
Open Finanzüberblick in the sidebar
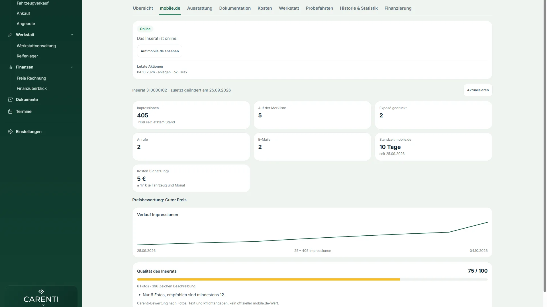pos(32,88)
